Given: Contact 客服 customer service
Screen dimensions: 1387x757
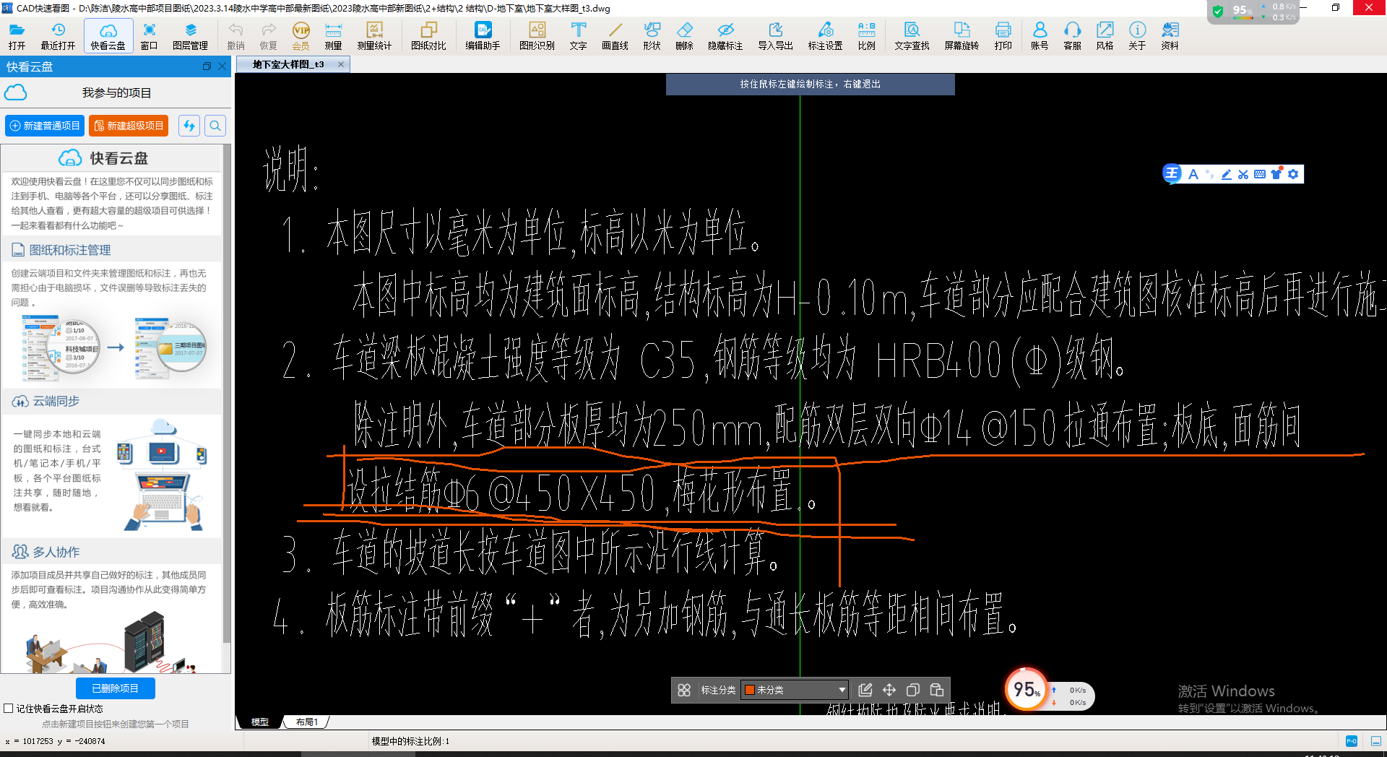Looking at the screenshot, I should tap(1072, 35).
